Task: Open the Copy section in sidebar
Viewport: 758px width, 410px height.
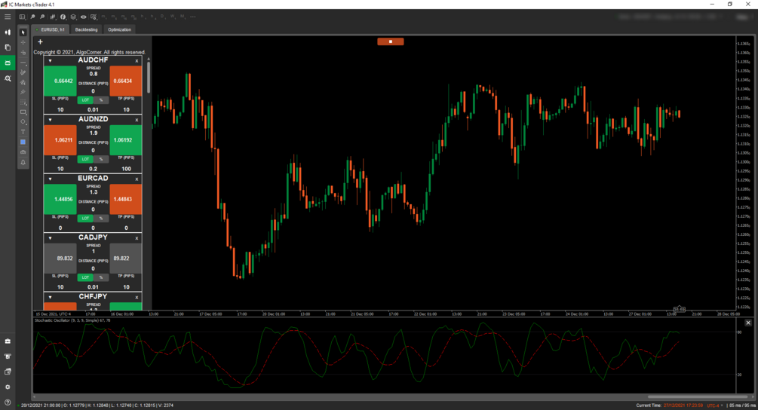Action: [x=8, y=47]
